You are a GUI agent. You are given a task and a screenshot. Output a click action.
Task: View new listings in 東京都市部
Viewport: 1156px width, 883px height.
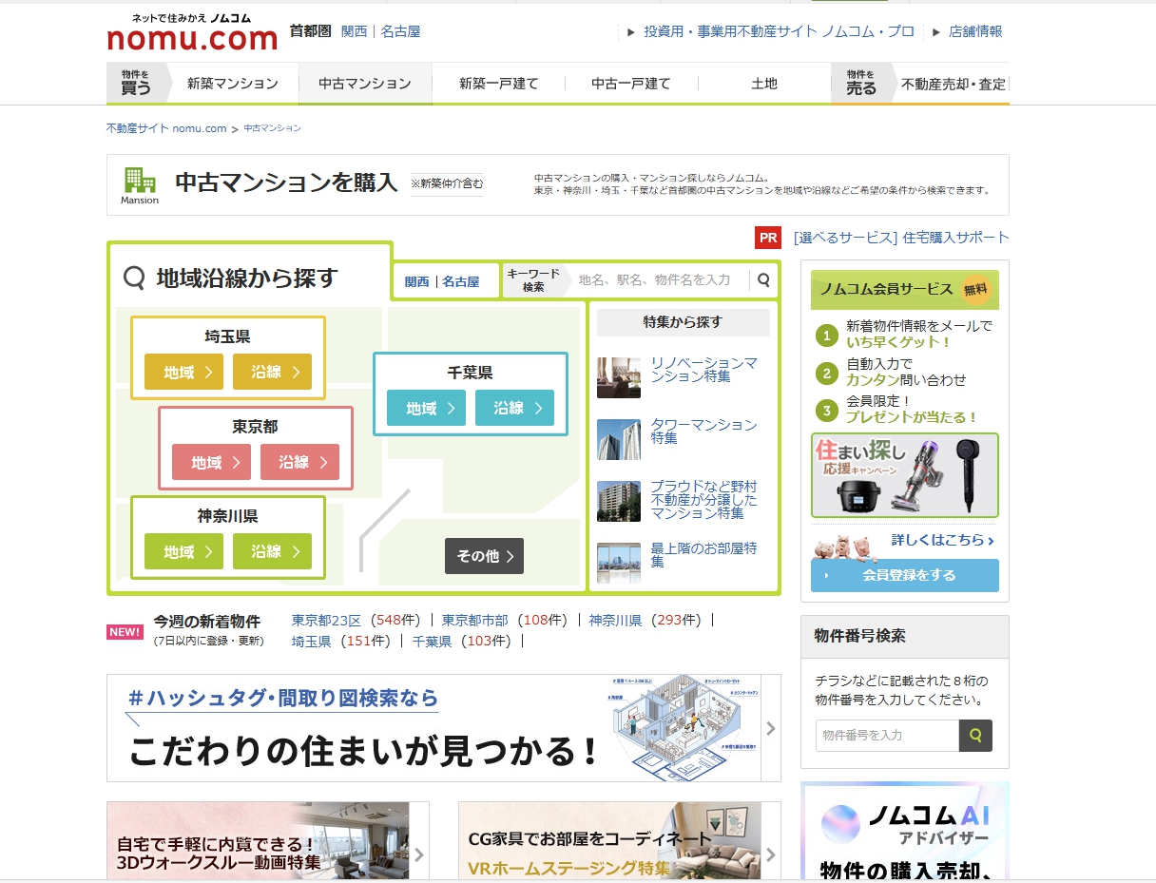(x=474, y=621)
